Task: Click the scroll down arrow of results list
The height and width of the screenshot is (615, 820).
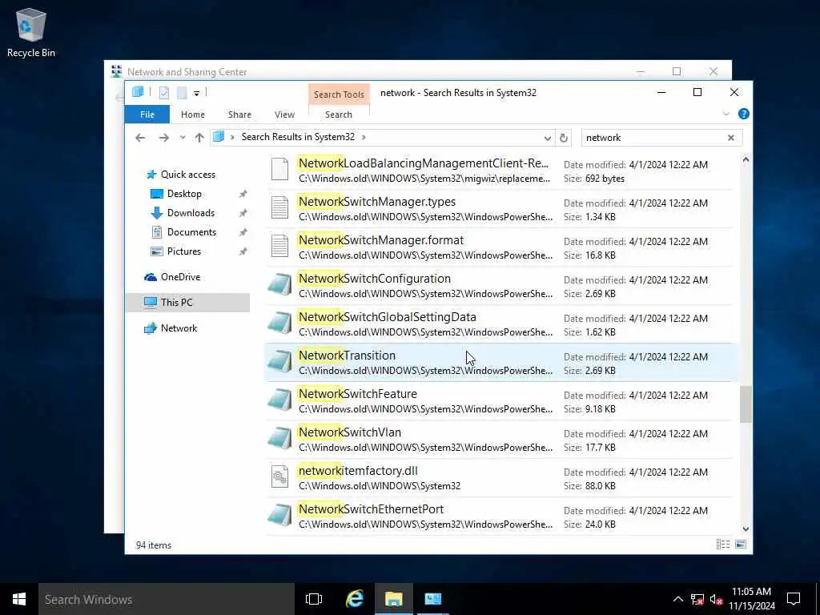Action: click(746, 529)
